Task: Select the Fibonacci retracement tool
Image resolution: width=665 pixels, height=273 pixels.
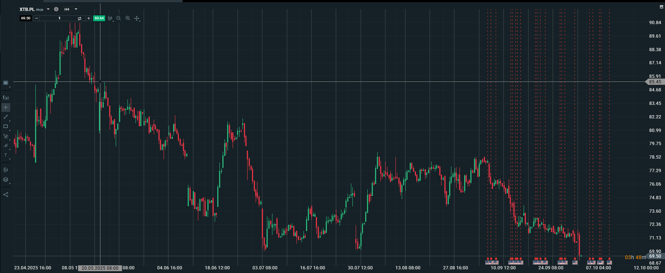Action: pos(5,136)
